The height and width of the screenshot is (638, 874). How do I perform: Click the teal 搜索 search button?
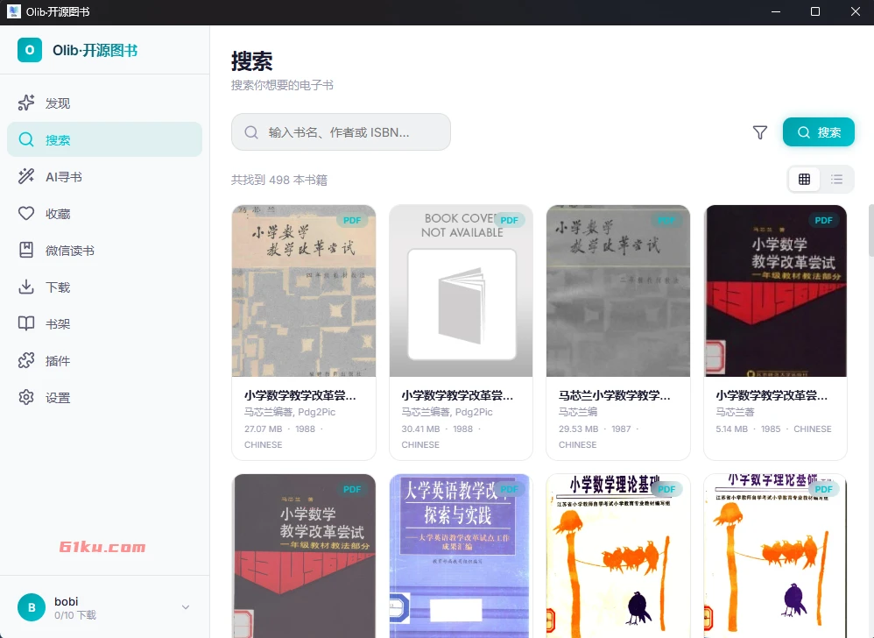point(818,132)
